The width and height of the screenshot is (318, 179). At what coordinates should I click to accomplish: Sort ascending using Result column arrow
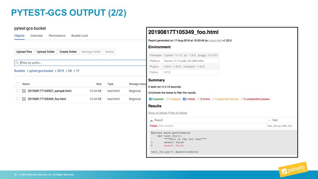151,120
